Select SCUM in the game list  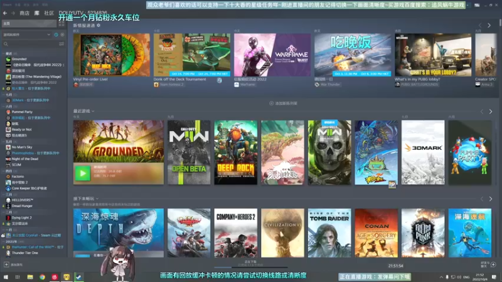tap(16, 165)
